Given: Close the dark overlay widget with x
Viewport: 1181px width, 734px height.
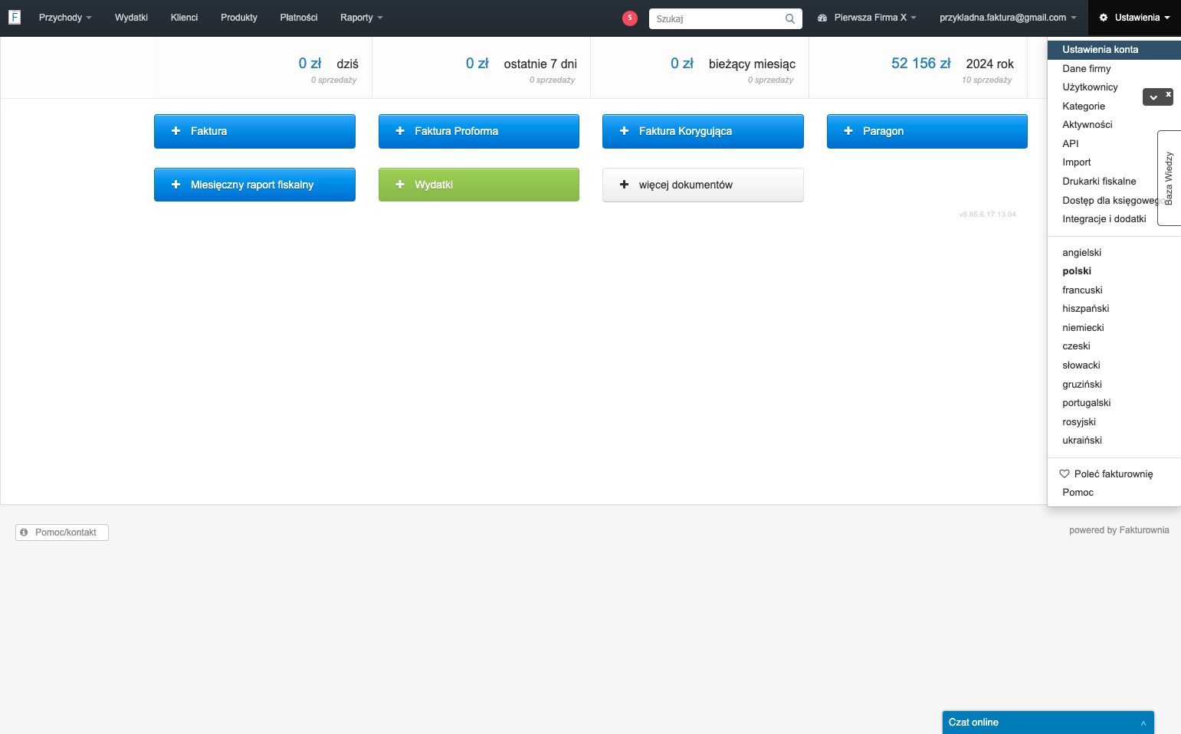Looking at the screenshot, I should point(1168,93).
